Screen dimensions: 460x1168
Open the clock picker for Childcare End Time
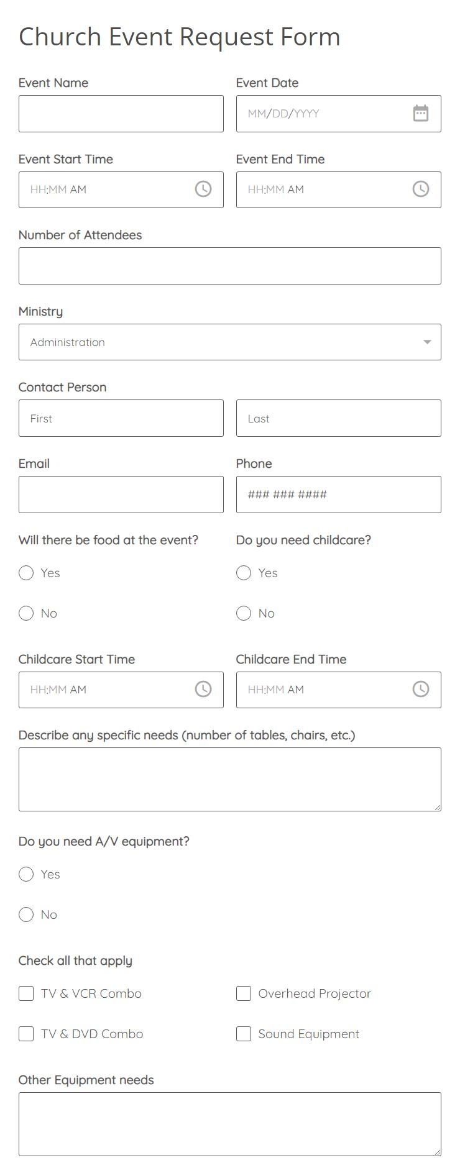[421, 689]
